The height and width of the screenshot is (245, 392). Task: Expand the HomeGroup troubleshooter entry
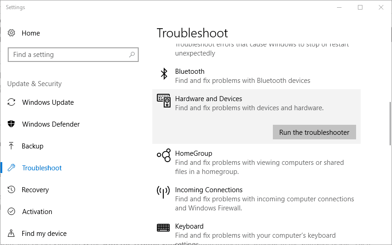256,162
